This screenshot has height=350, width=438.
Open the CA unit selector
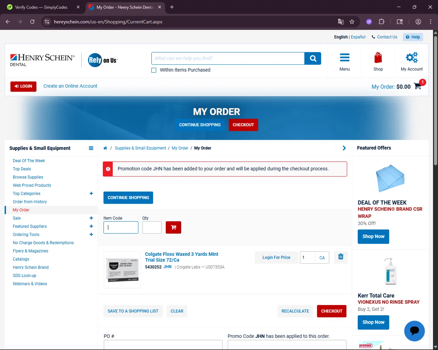point(322,258)
